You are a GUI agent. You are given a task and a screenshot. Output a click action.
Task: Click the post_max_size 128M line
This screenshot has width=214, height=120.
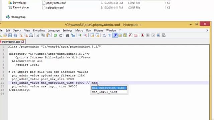(43, 79)
